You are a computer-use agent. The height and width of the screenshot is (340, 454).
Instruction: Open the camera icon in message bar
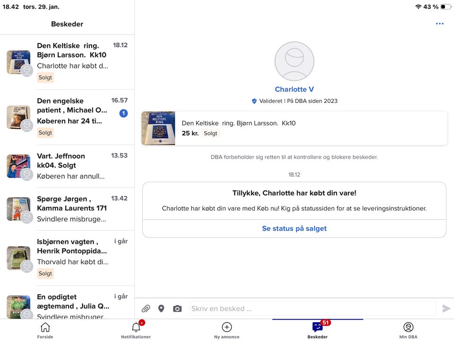pyautogui.click(x=177, y=308)
